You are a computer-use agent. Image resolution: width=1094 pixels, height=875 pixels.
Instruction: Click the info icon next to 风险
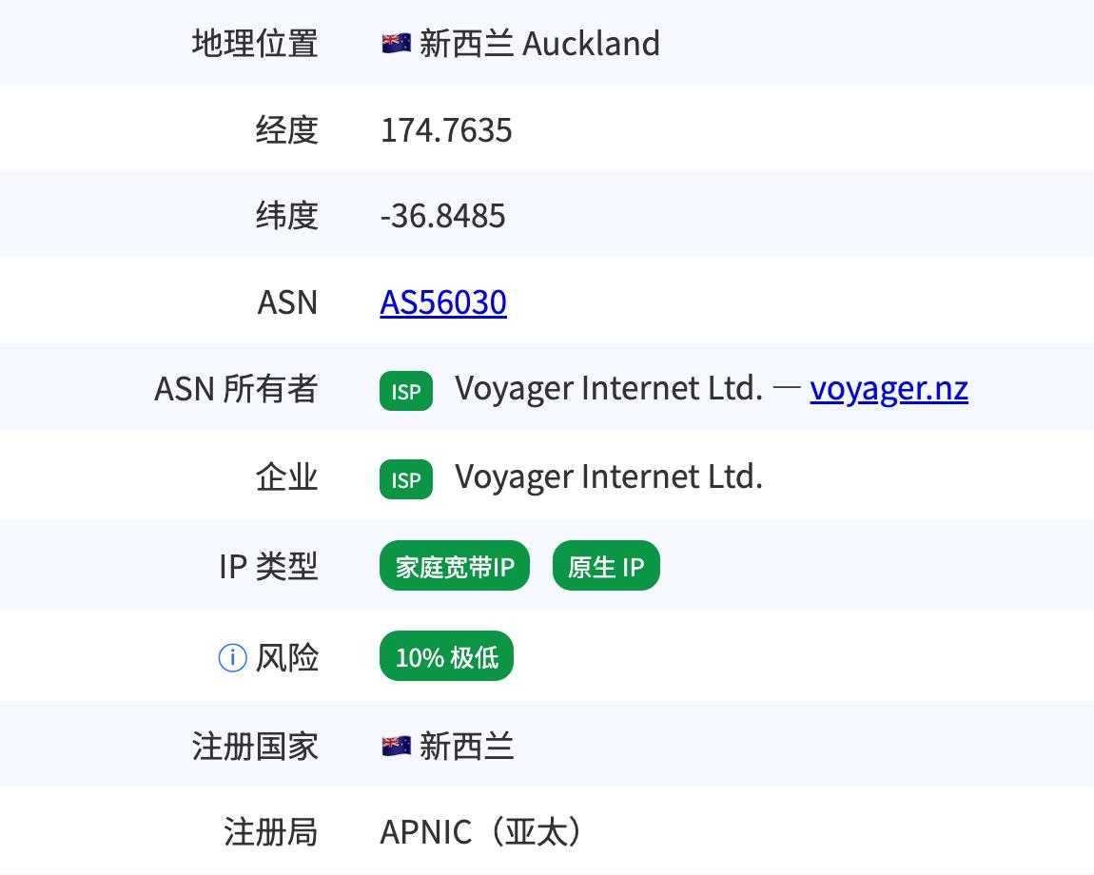[x=232, y=657]
